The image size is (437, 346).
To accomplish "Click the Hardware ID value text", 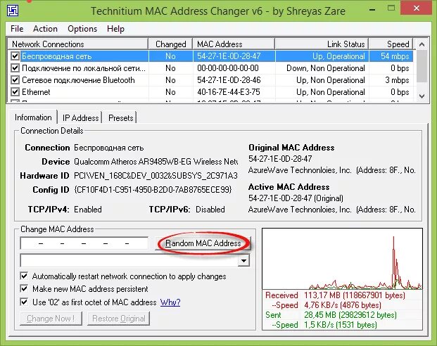I will pyautogui.click(x=156, y=176).
